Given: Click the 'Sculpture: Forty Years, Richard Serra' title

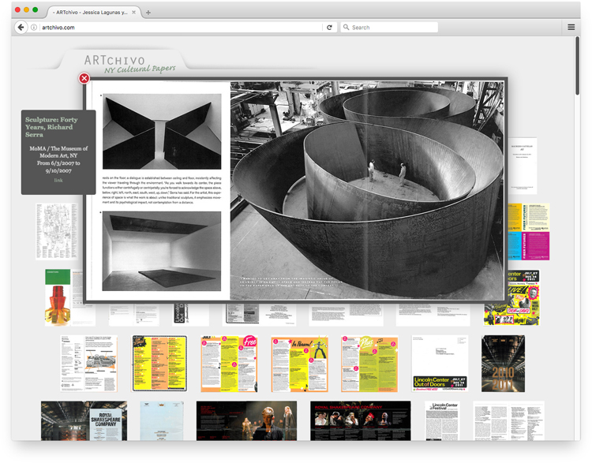Looking at the screenshot, I should coord(51,127).
